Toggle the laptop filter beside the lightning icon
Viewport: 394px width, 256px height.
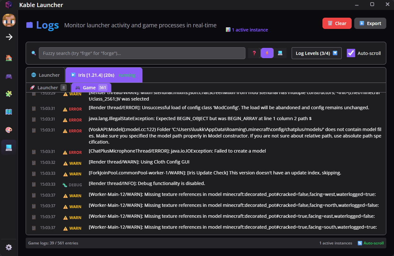pyautogui.click(x=279, y=53)
